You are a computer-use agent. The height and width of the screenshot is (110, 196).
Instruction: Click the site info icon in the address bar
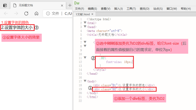[48, 14]
